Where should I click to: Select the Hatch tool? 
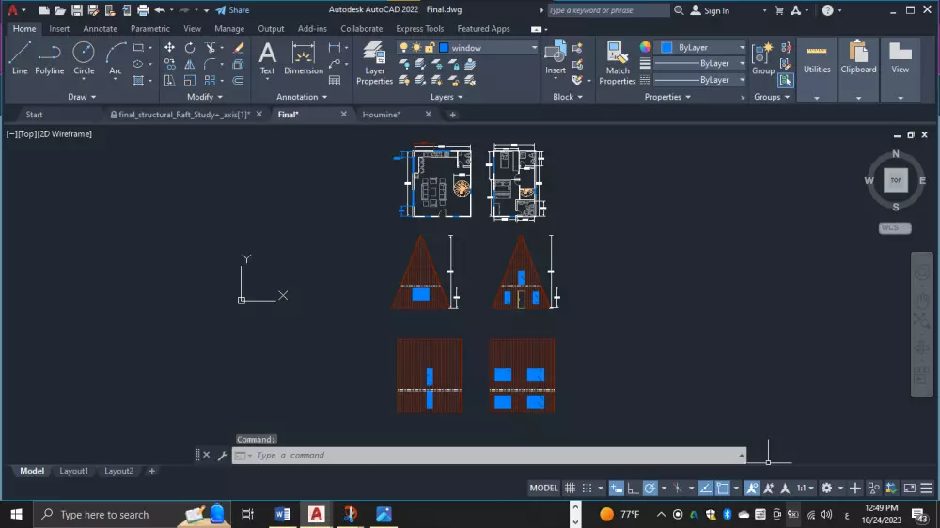pos(138,80)
